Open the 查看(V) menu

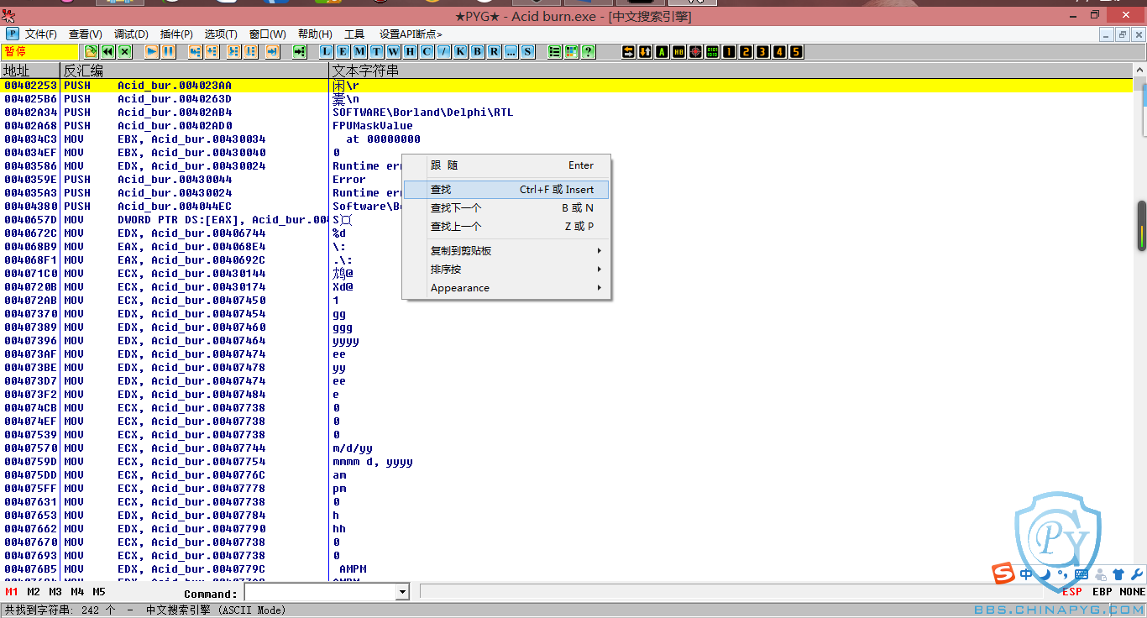(x=86, y=34)
